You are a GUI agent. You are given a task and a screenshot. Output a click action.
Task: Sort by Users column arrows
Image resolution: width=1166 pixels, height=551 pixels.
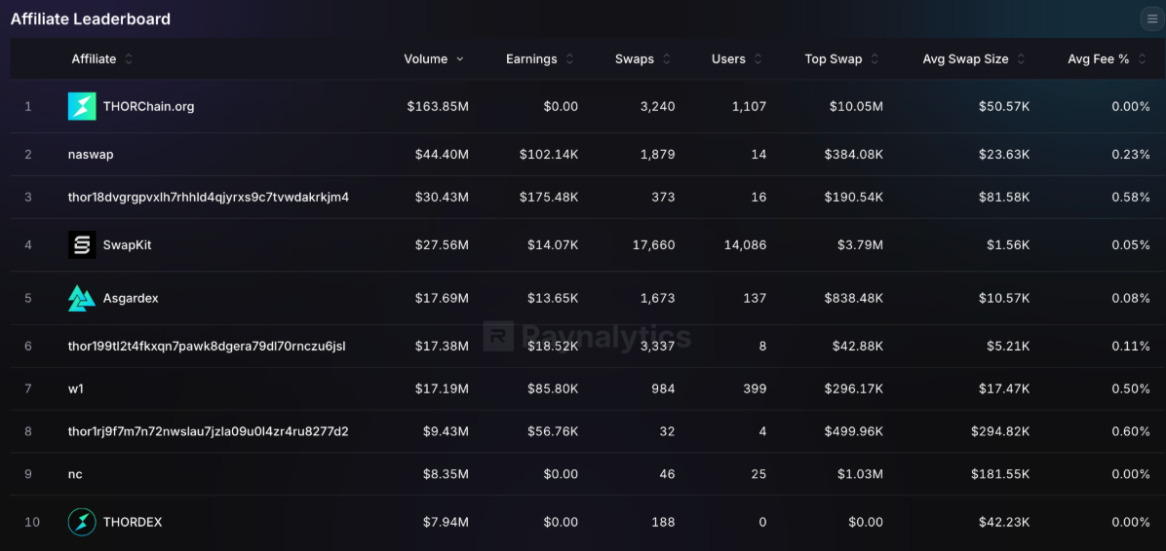click(758, 59)
